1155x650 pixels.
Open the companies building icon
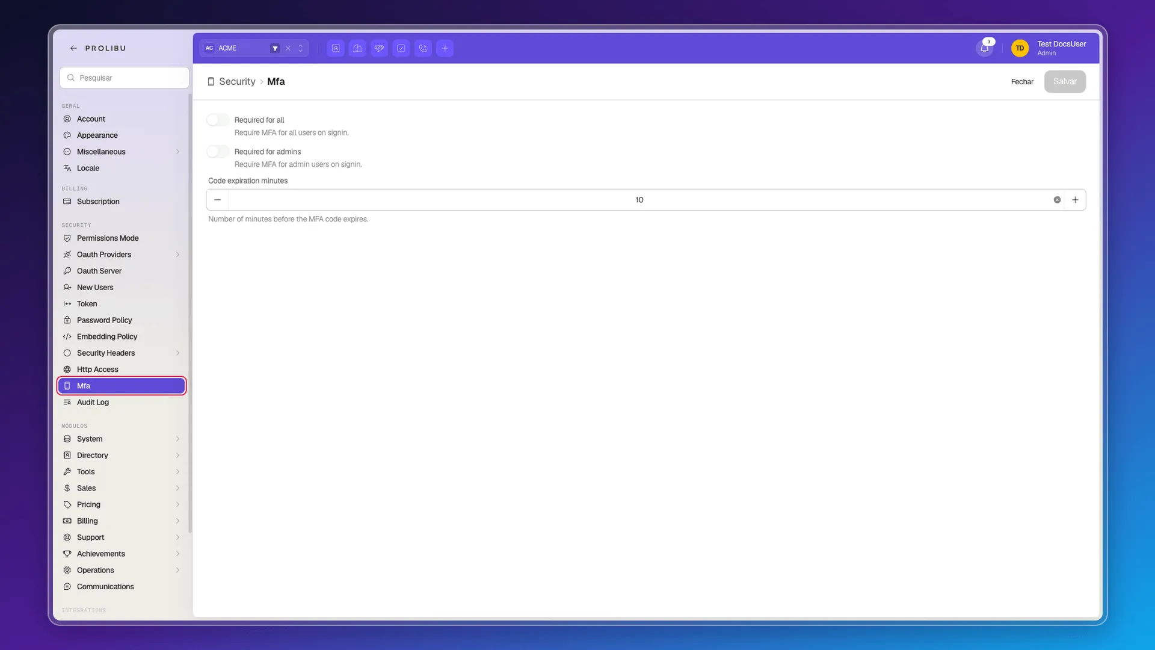click(357, 48)
